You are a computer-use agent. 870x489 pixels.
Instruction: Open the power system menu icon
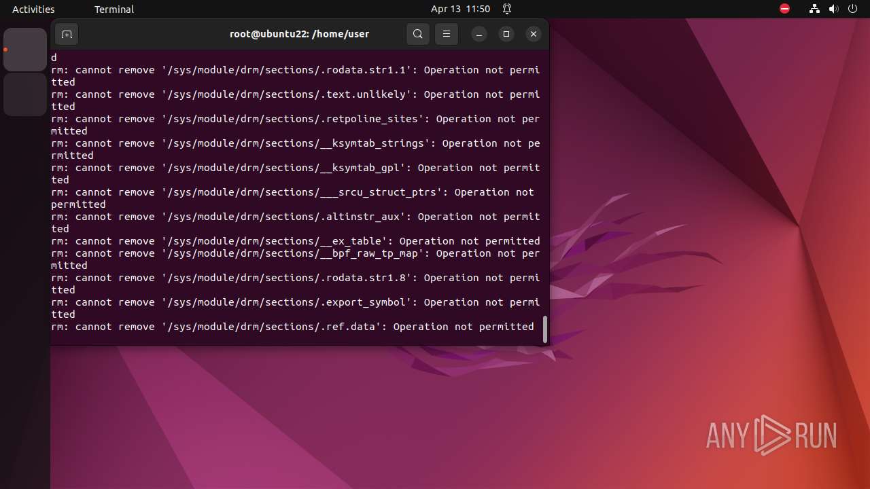[x=852, y=9]
